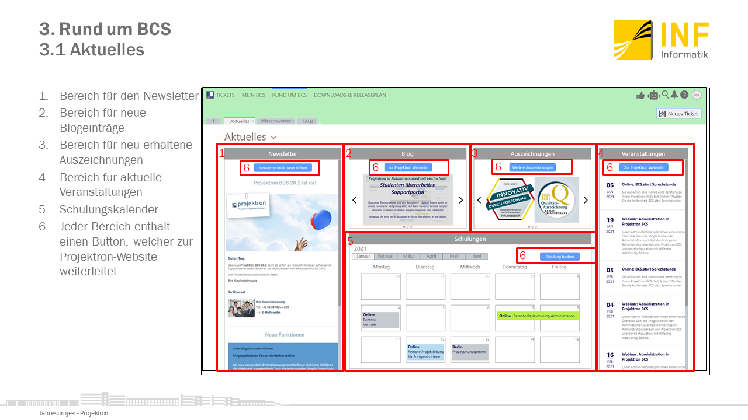748x420 pixels.
Task: Click the Veranstaltungen panel scrollbar
Action: click(687, 233)
